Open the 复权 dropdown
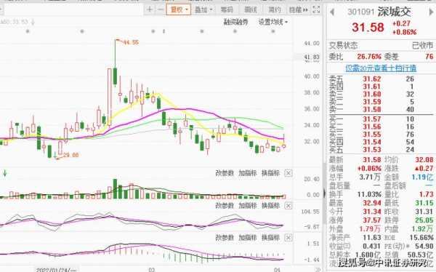436x272 pixels. click(179, 9)
